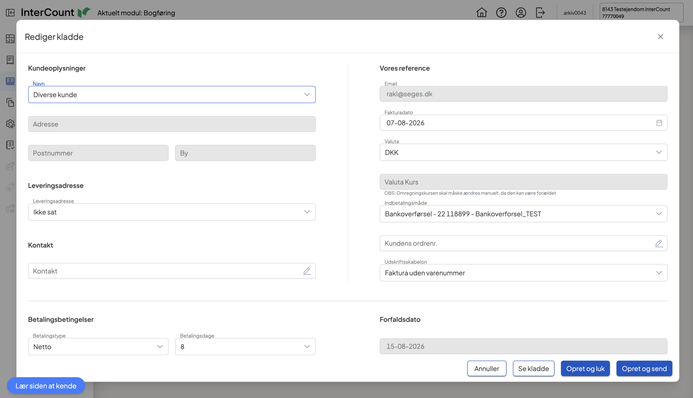Open the checklist icon in the sidebar
Viewport: 693px width, 398px height.
pos(10,145)
